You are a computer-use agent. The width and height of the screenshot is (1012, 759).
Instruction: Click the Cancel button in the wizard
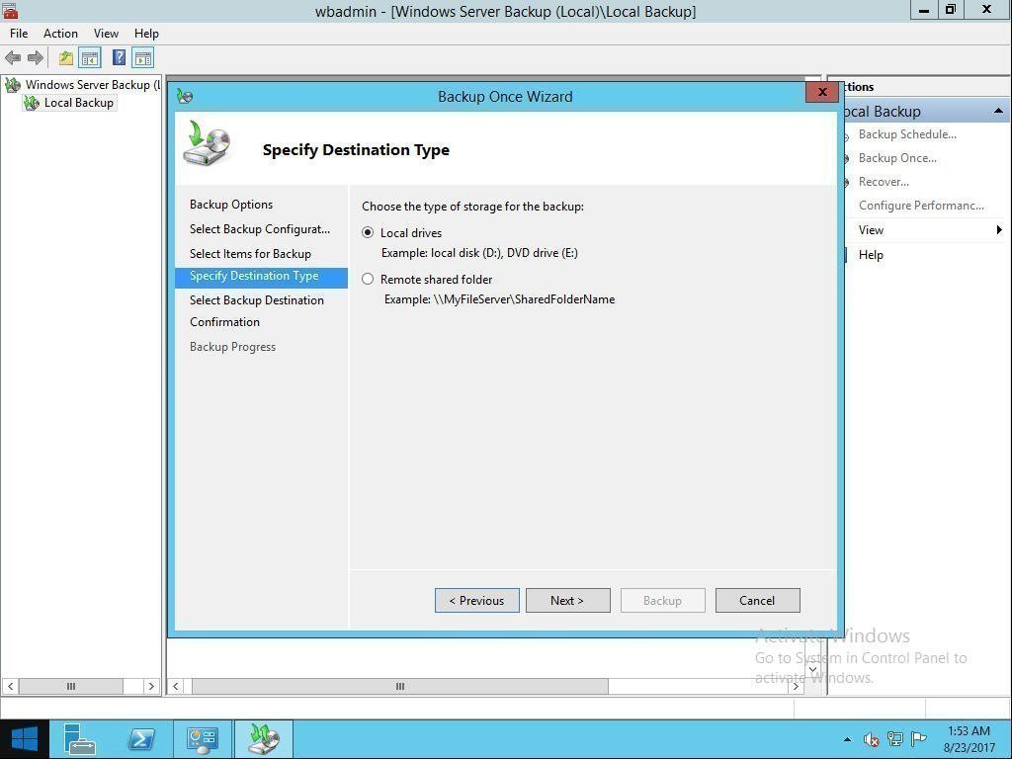758,600
